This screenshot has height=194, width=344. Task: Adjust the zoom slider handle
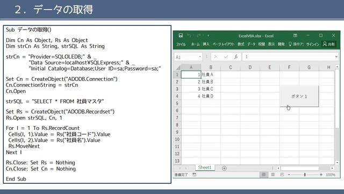click(x=305, y=175)
